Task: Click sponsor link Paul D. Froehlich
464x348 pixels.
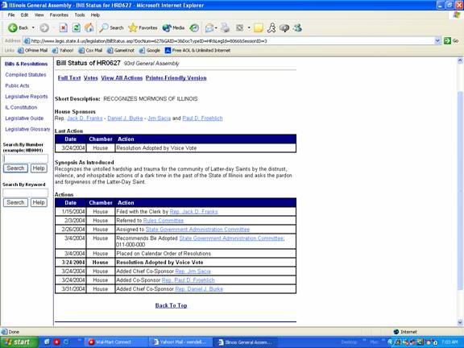Action: point(202,118)
